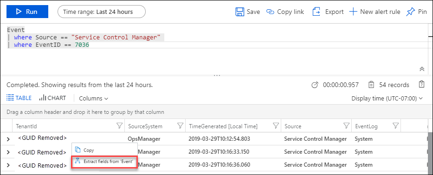Viewport: 433px width, 175px height.
Task: Collapse the query editor with double chevron
Action: (422, 69)
